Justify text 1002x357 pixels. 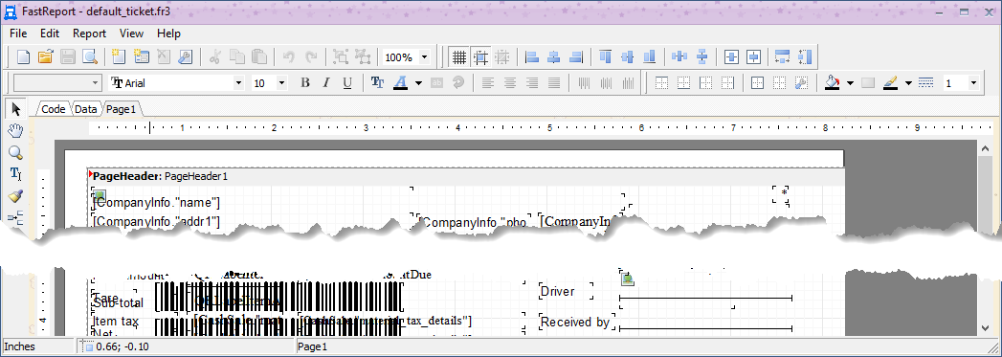coord(554,82)
